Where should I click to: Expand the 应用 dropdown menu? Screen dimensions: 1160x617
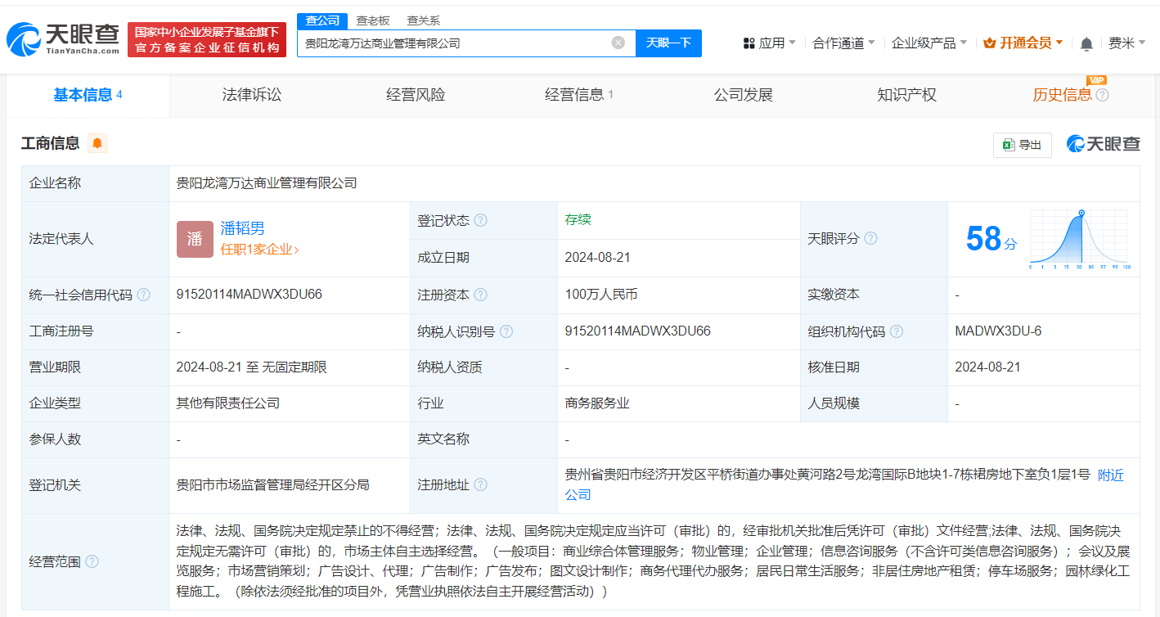[769, 43]
